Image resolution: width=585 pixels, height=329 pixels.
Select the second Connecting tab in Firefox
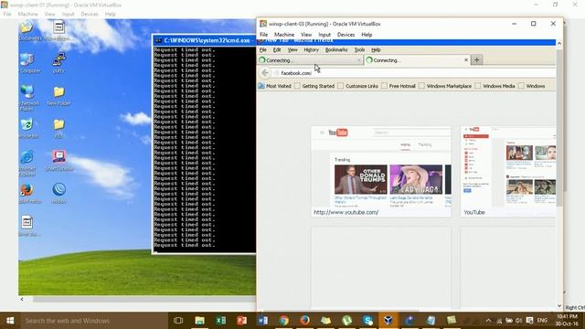416,60
